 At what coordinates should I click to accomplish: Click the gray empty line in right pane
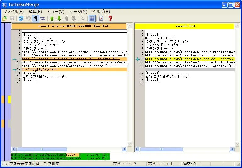point(190,69)
